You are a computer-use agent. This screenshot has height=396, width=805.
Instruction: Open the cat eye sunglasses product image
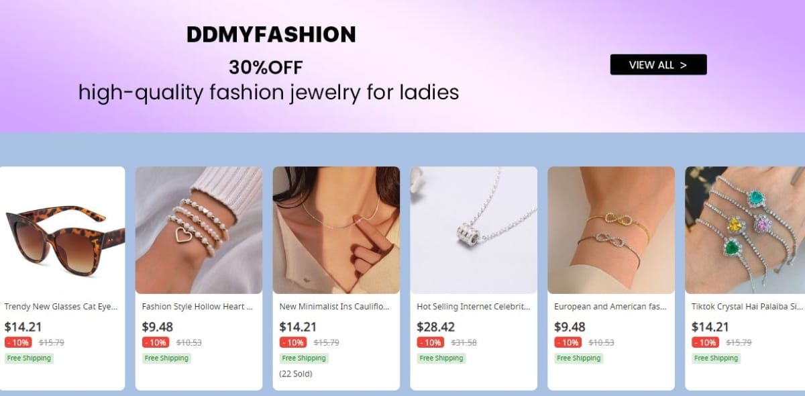pyautogui.click(x=62, y=230)
